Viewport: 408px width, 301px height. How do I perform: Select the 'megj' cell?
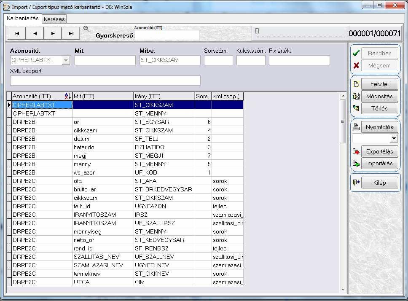(103, 156)
